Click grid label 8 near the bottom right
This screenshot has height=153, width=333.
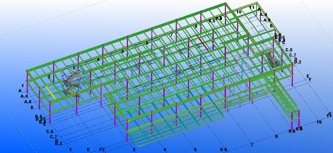coord(276,136)
